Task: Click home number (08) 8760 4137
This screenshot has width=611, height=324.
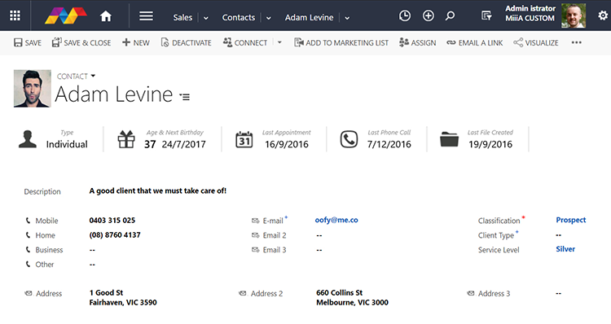Action: pyautogui.click(x=115, y=235)
